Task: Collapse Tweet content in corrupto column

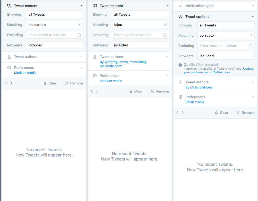Action: (x=253, y=17)
